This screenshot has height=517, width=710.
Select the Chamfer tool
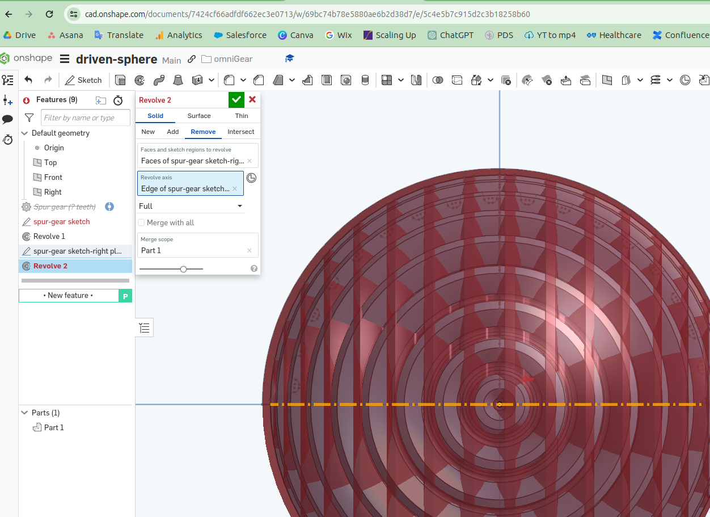point(259,80)
